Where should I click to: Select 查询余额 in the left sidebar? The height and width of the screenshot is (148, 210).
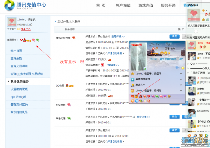pyautogui.click(x=16, y=58)
